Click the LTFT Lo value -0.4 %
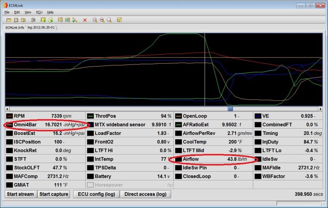Image resolution: width=328 pixels, height=208 pixels. tap(311, 151)
